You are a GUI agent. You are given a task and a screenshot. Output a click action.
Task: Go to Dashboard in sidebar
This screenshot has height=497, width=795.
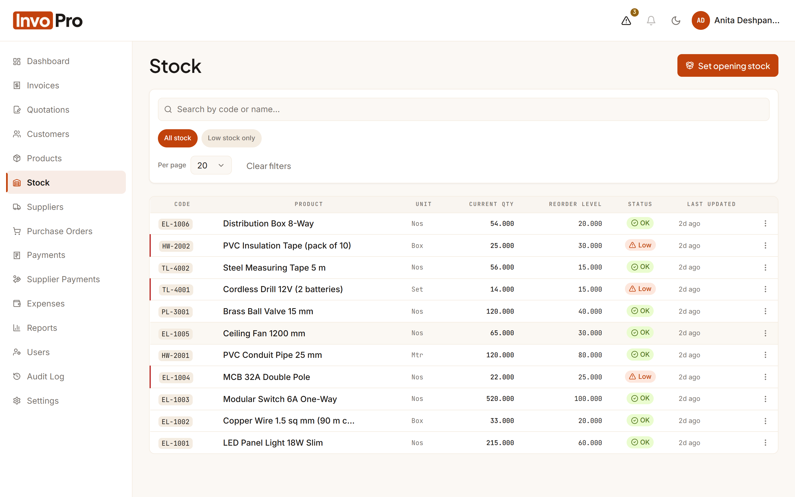[x=66, y=61]
